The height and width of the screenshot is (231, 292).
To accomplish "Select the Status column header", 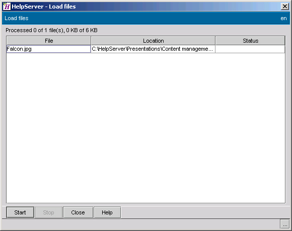I will tap(250, 41).
